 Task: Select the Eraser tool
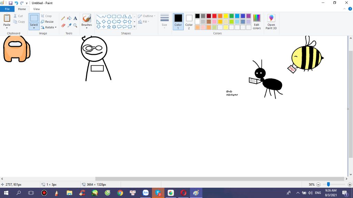[63, 25]
